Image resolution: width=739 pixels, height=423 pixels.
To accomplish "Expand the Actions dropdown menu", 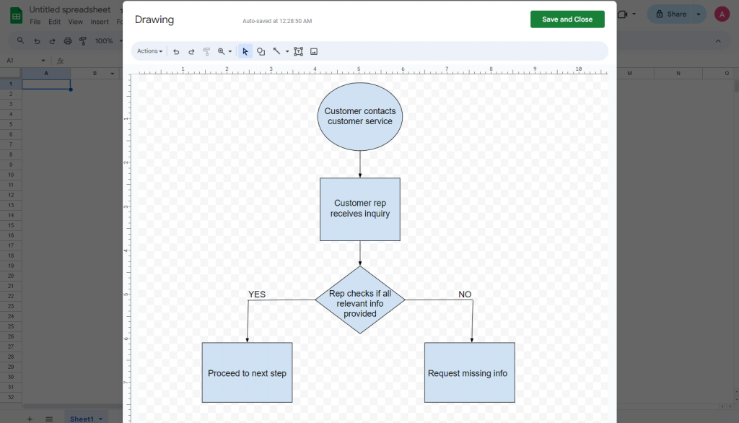I will click(x=149, y=51).
